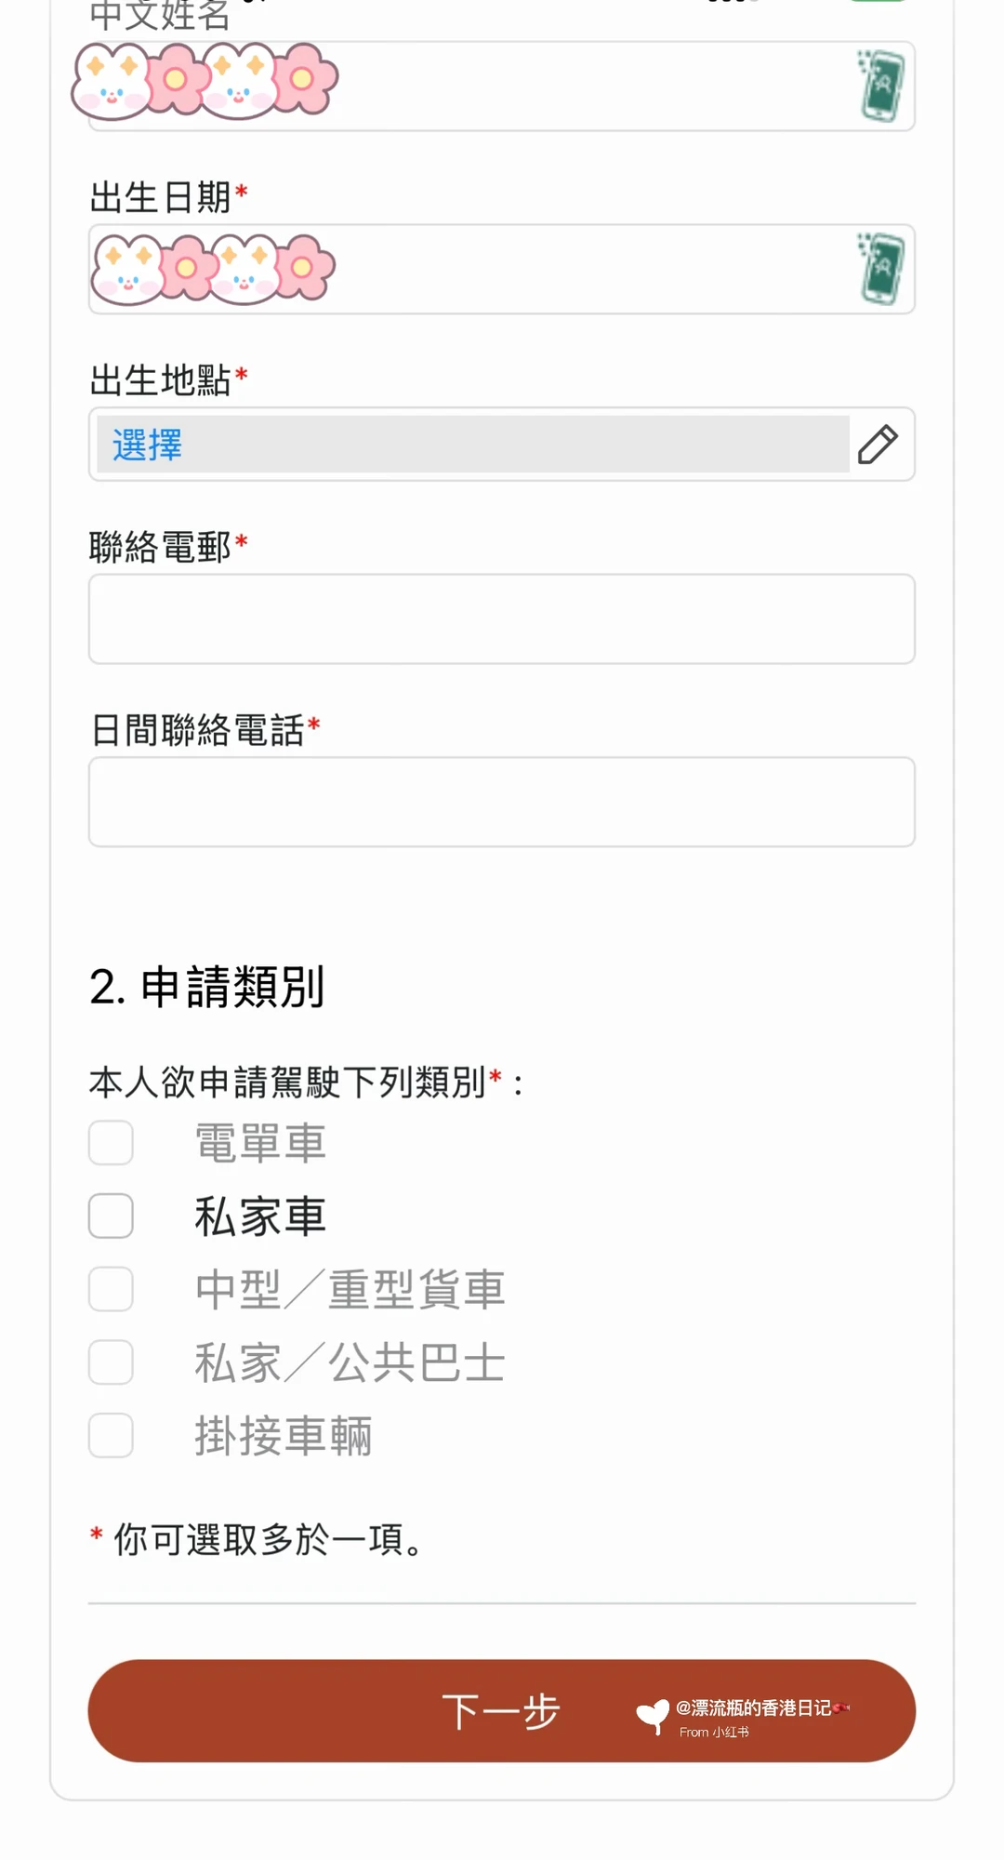This screenshot has width=1004, height=1860.
Task: Click the 日間聯絡電話 input field
Action: [502, 803]
